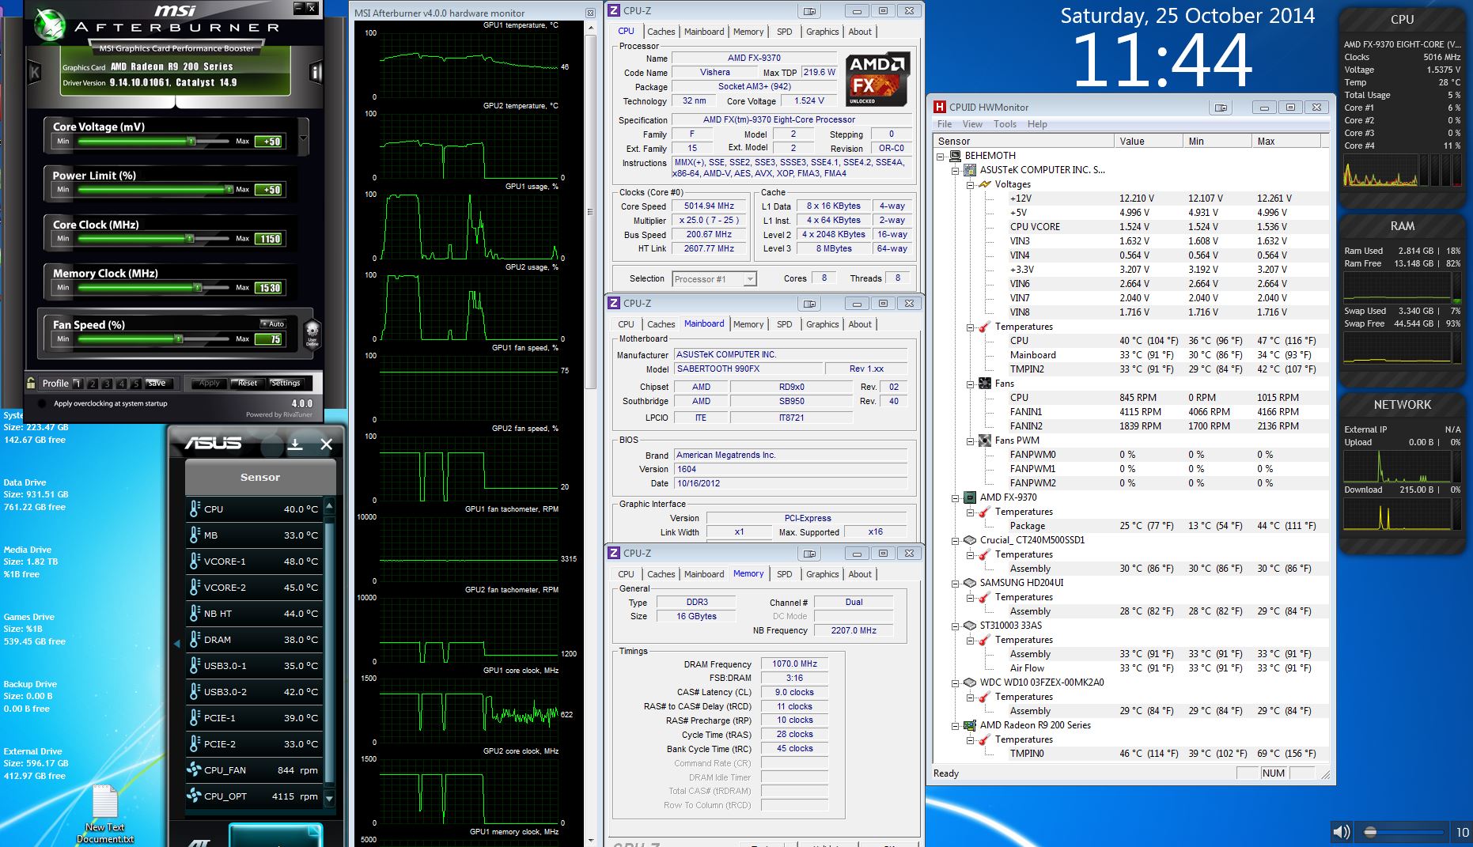
Task: Click the Crucial SSD drive icon in HWMonitor
Action: [969, 540]
